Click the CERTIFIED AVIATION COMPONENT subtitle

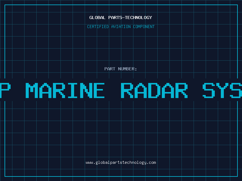121,27
